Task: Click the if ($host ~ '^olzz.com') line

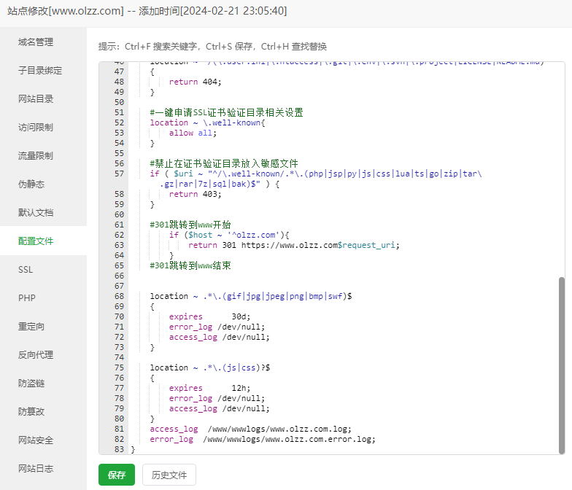Action: (x=229, y=235)
